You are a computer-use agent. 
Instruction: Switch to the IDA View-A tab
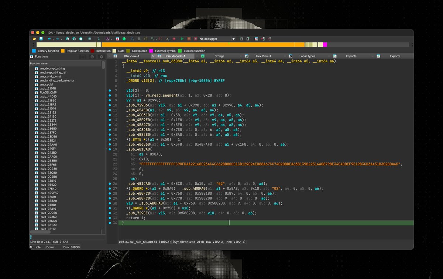[132, 56]
